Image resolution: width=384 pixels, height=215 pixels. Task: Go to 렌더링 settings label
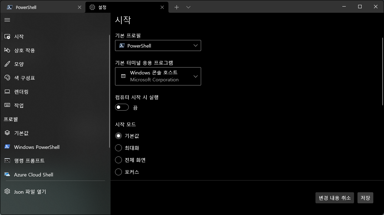click(21, 92)
